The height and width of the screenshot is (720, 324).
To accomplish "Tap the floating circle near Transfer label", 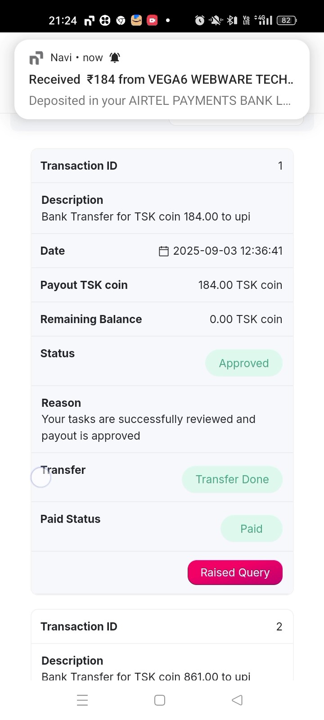I will pyautogui.click(x=41, y=477).
